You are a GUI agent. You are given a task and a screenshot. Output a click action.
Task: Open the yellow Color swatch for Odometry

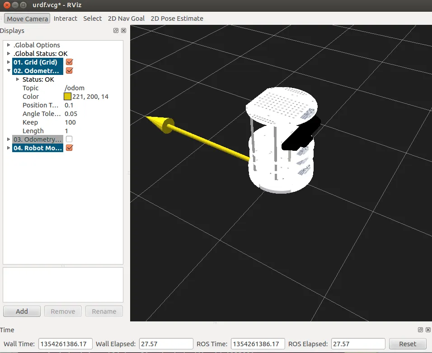click(x=67, y=97)
